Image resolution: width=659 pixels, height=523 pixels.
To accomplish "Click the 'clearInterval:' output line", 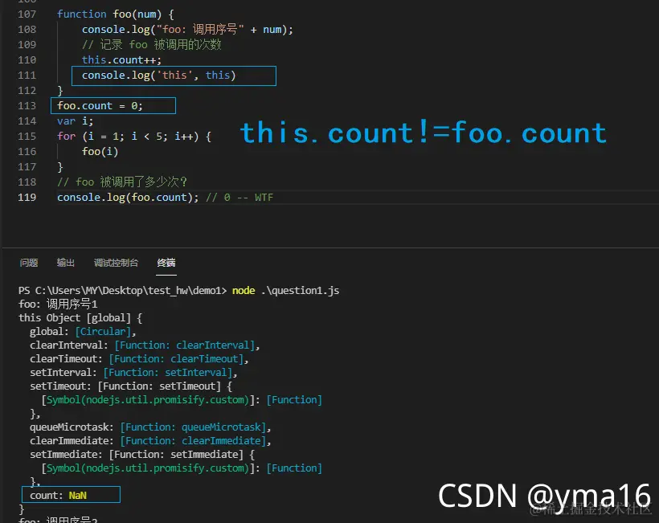I will [x=145, y=345].
